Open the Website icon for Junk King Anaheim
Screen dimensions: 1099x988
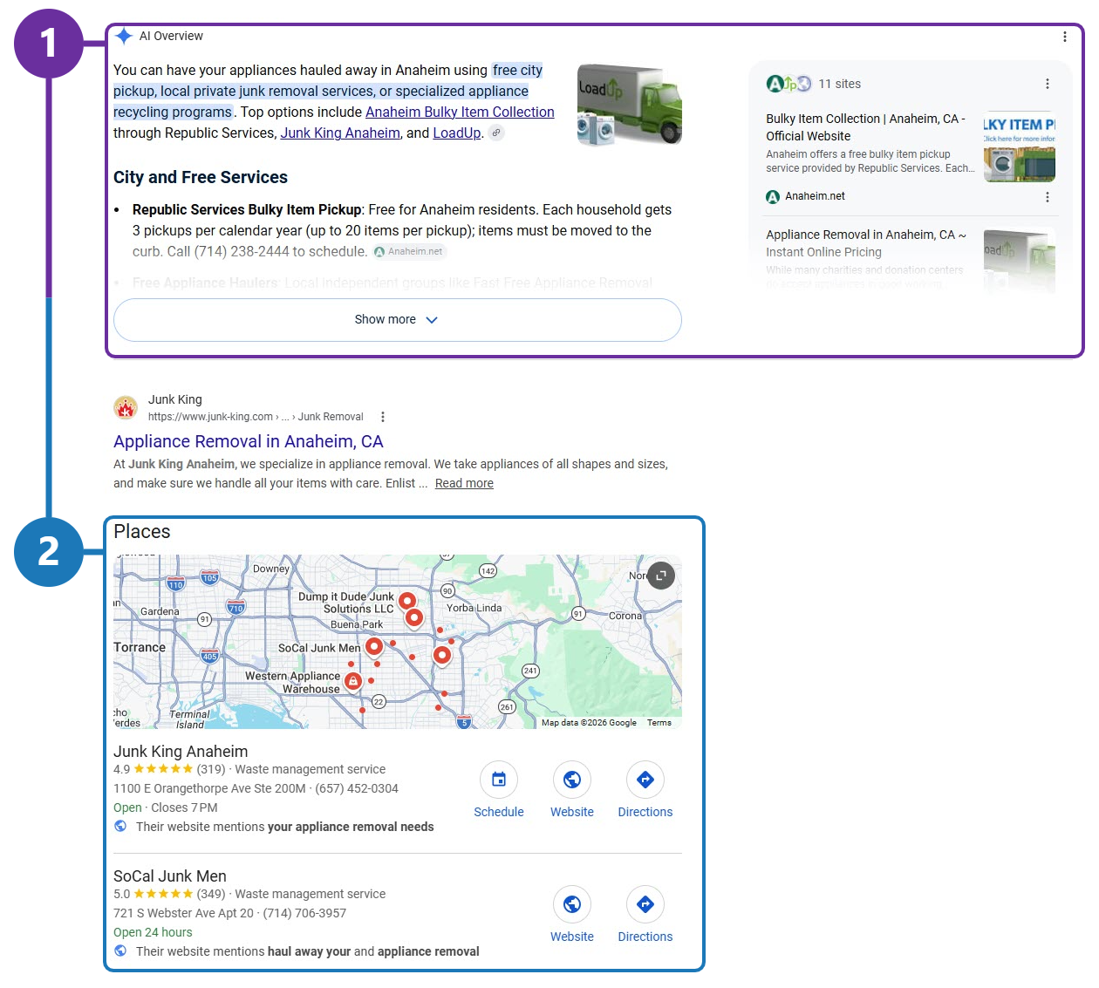click(x=572, y=780)
